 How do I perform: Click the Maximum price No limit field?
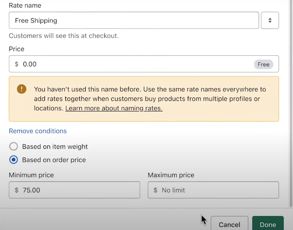(x=213, y=190)
